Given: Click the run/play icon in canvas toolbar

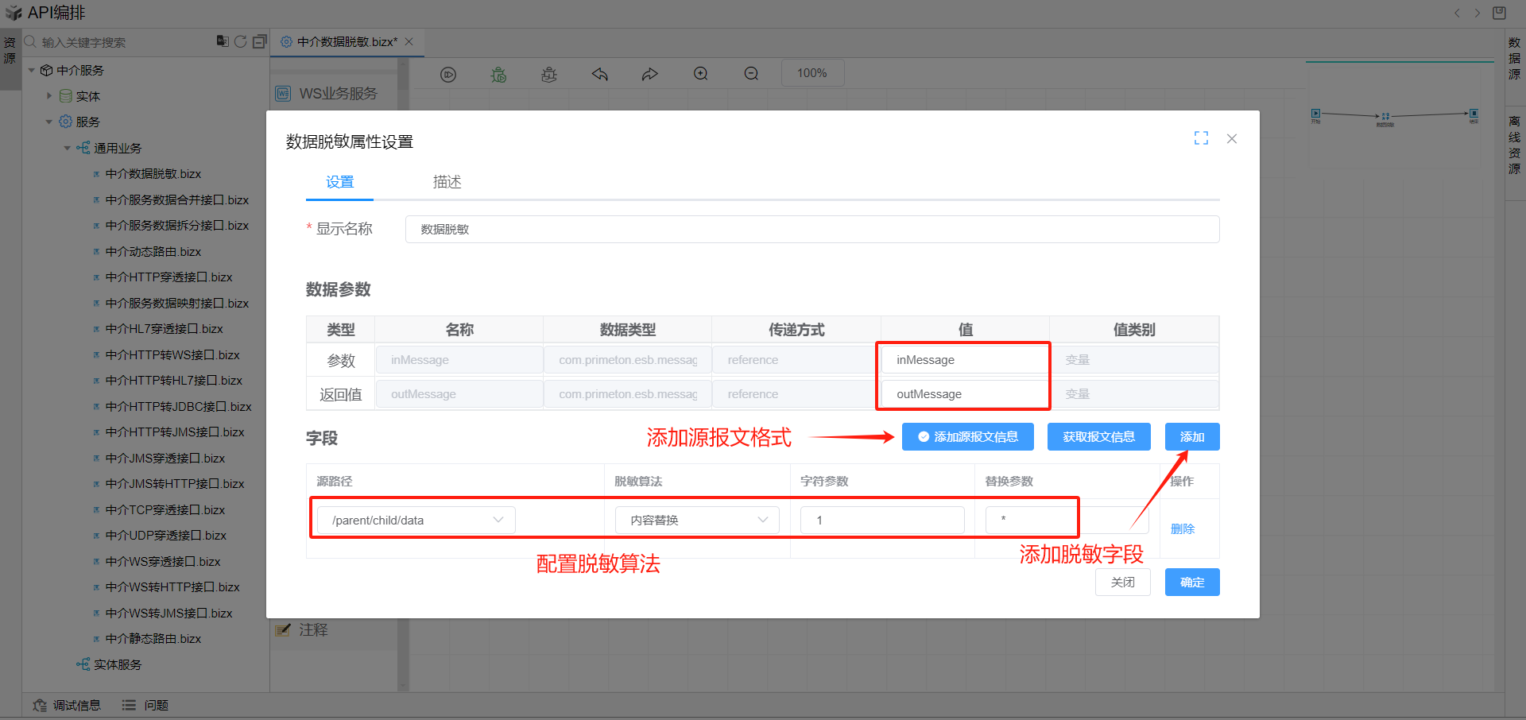Looking at the screenshot, I should [x=448, y=74].
